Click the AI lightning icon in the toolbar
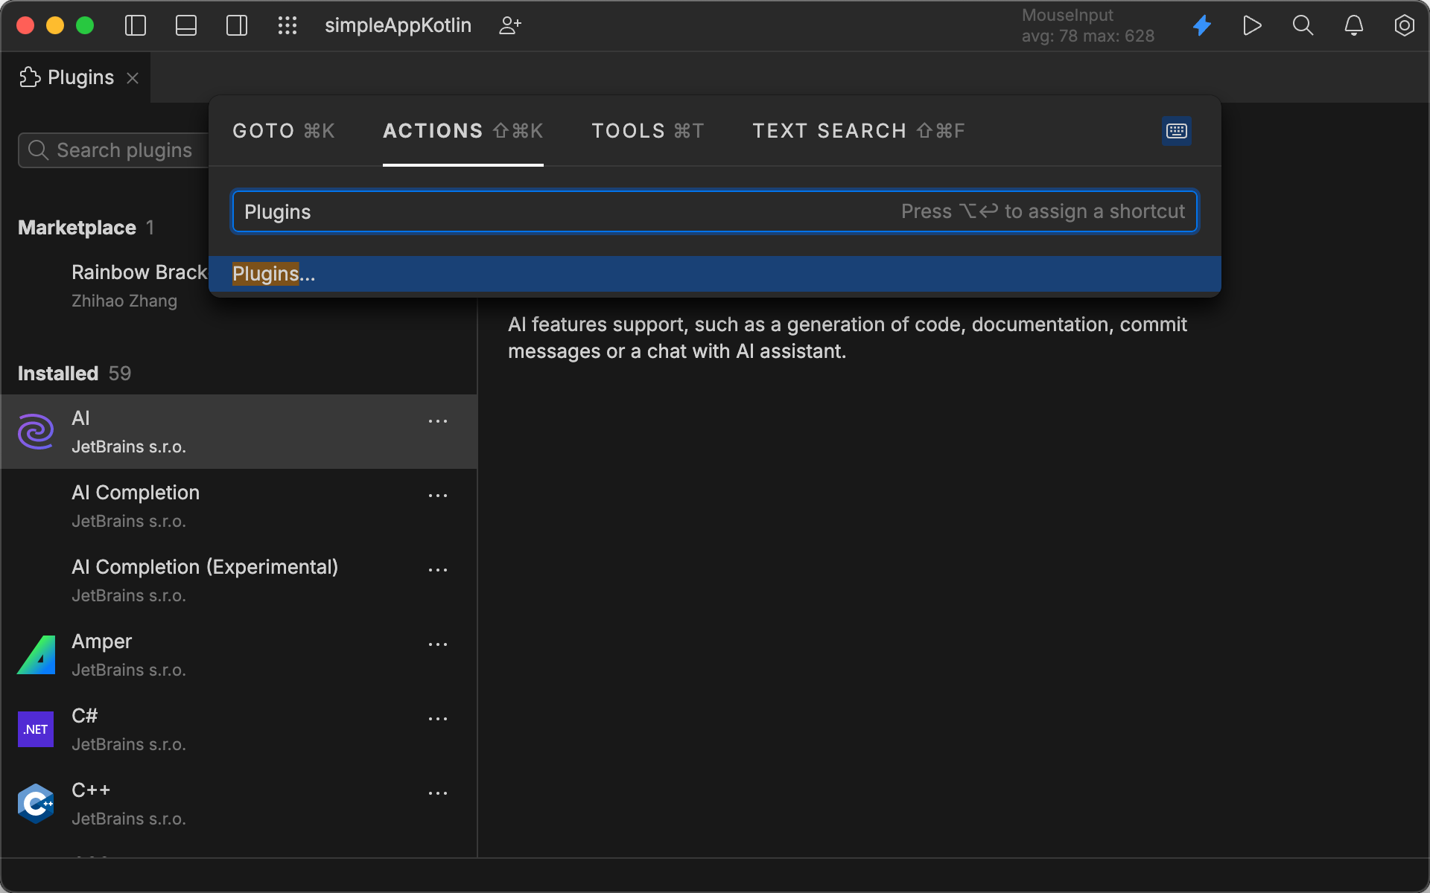 (x=1201, y=25)
